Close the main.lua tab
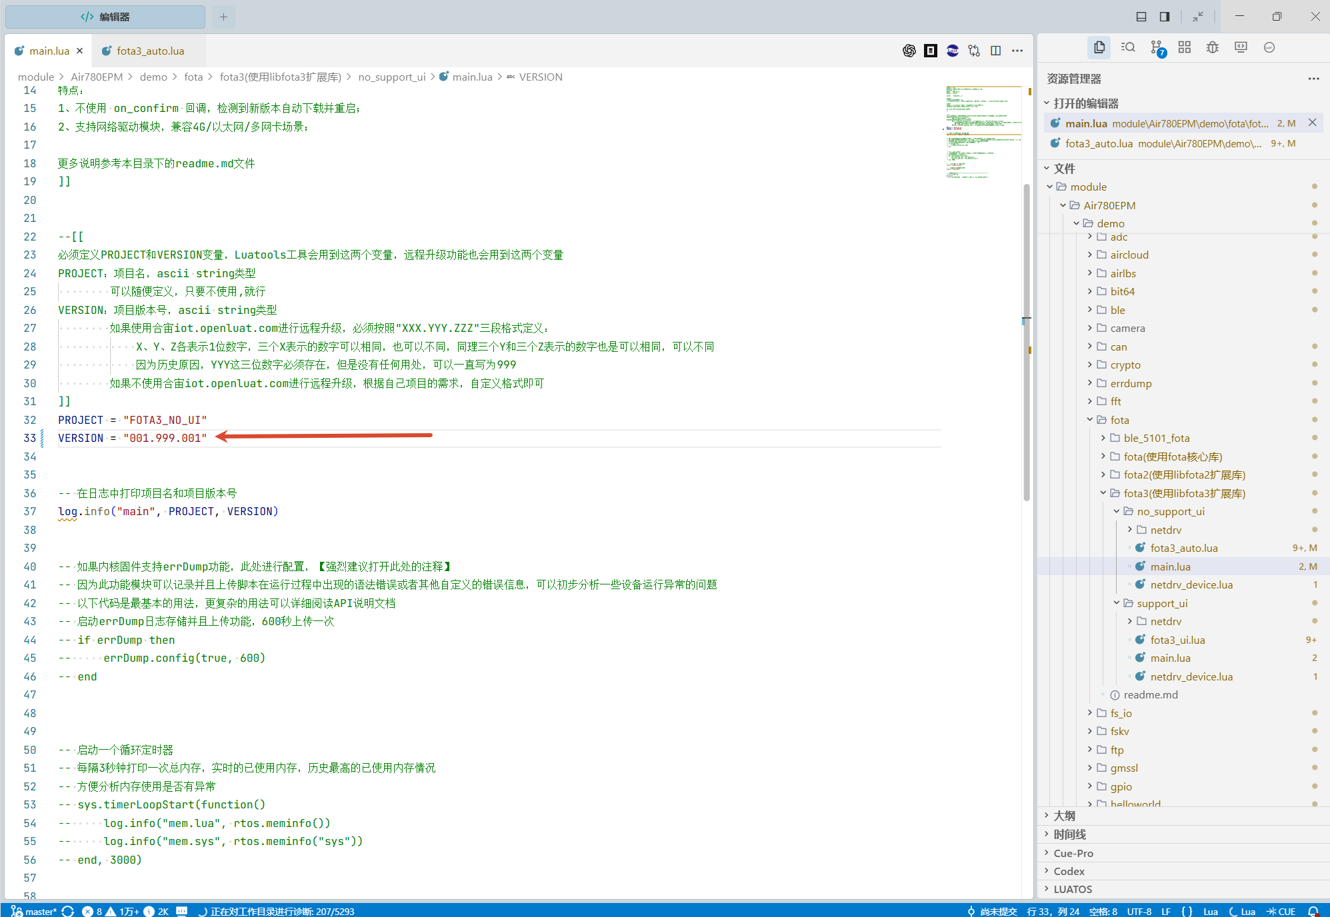This screenshot has width=1330, height=917. tap(80, 51)
